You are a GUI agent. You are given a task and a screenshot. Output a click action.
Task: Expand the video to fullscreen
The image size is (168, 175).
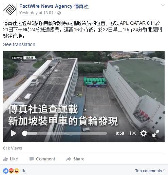point(156,133)
